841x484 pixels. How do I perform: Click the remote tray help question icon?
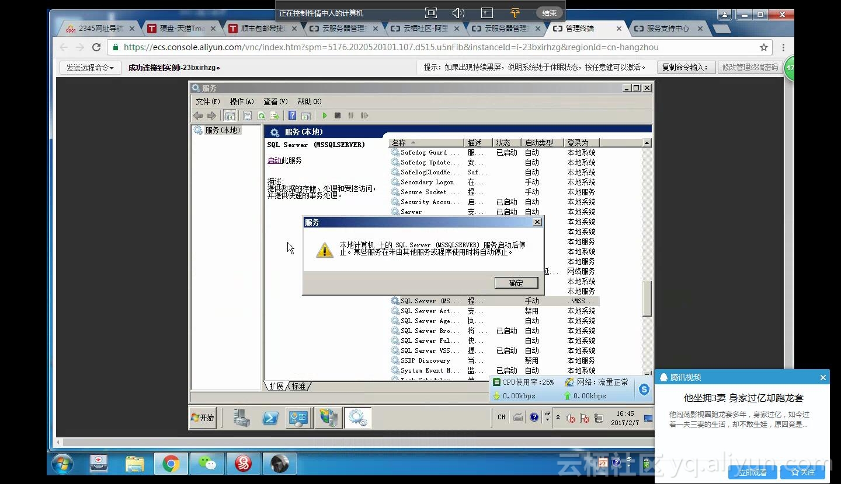(x=534, y=417)
